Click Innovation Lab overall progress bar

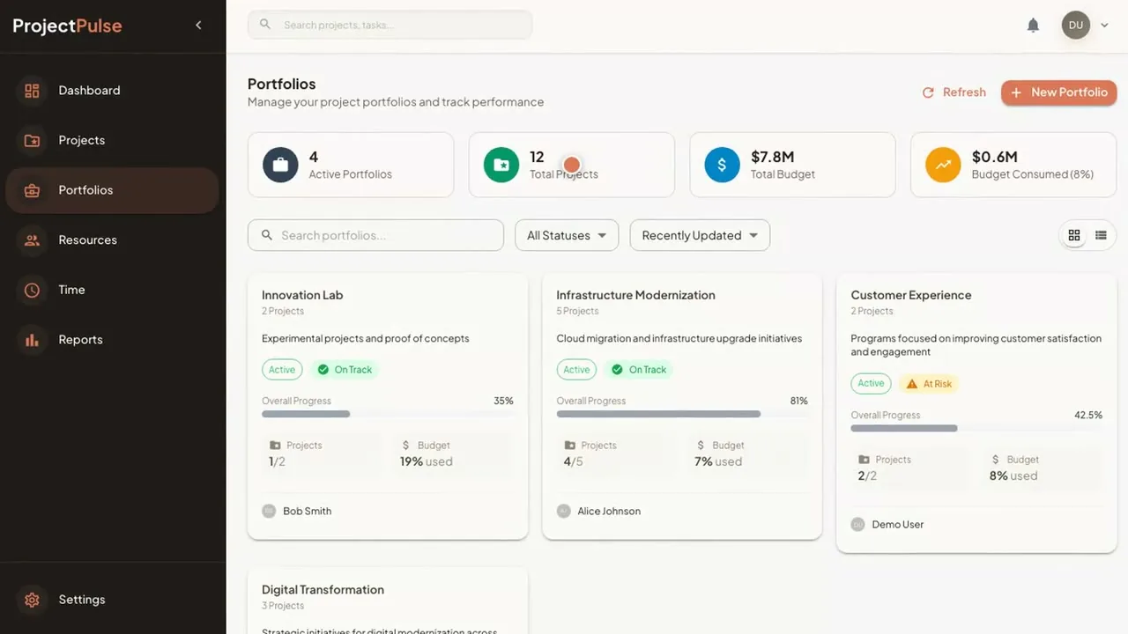pos(388,414)
